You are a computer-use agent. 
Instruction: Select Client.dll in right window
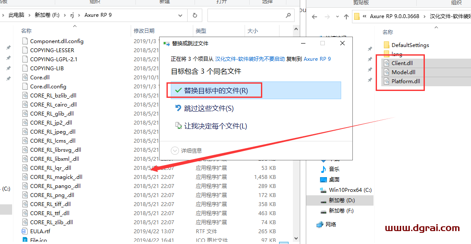click(402, 63)
